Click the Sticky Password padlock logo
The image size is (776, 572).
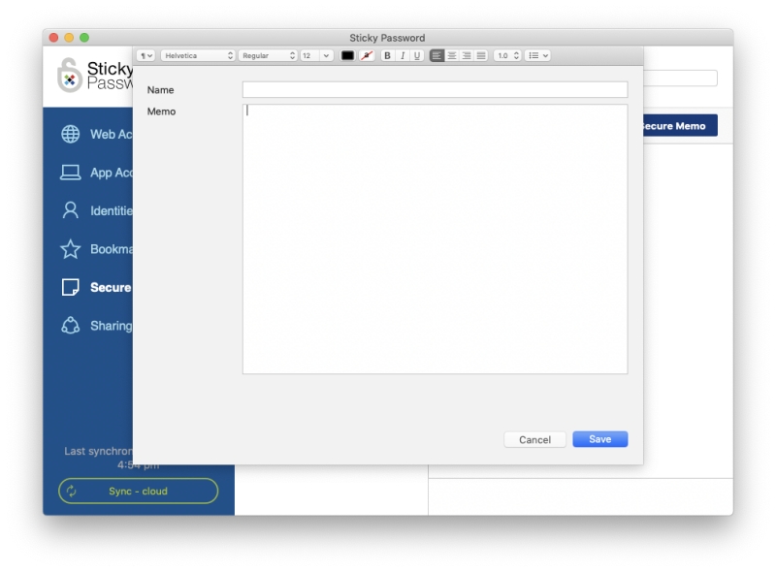69,76
